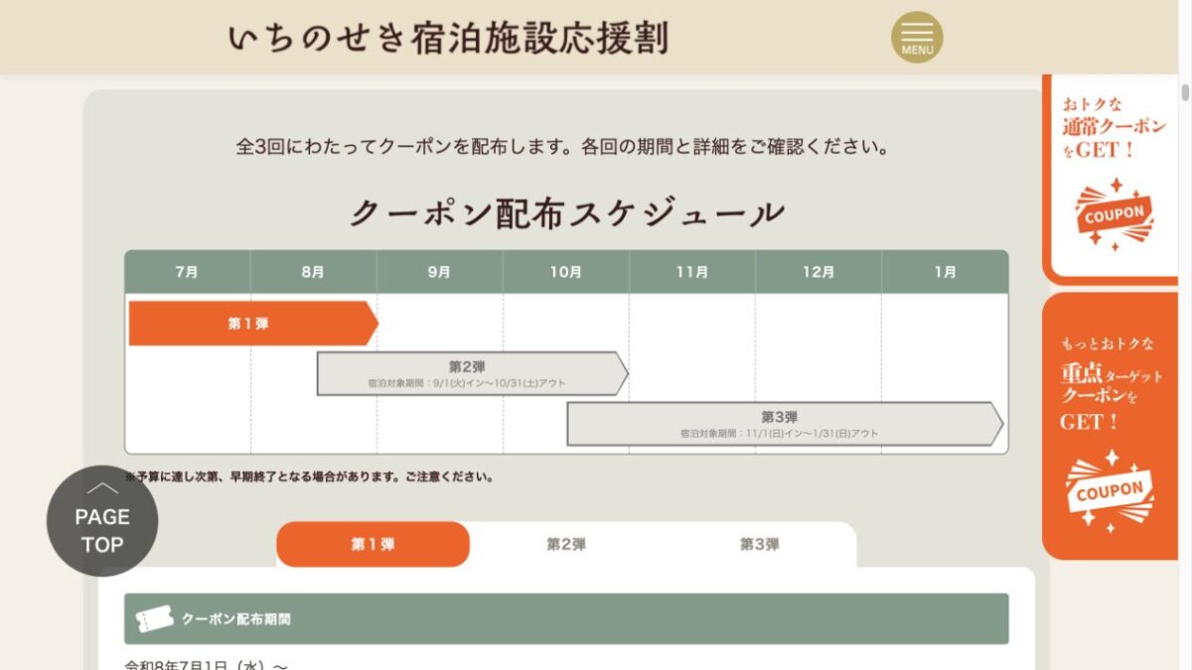Open the おトクな通常クーポンをGET banner text
This screenshot has height=670, width=1192.
click(x=1113, y=127)
